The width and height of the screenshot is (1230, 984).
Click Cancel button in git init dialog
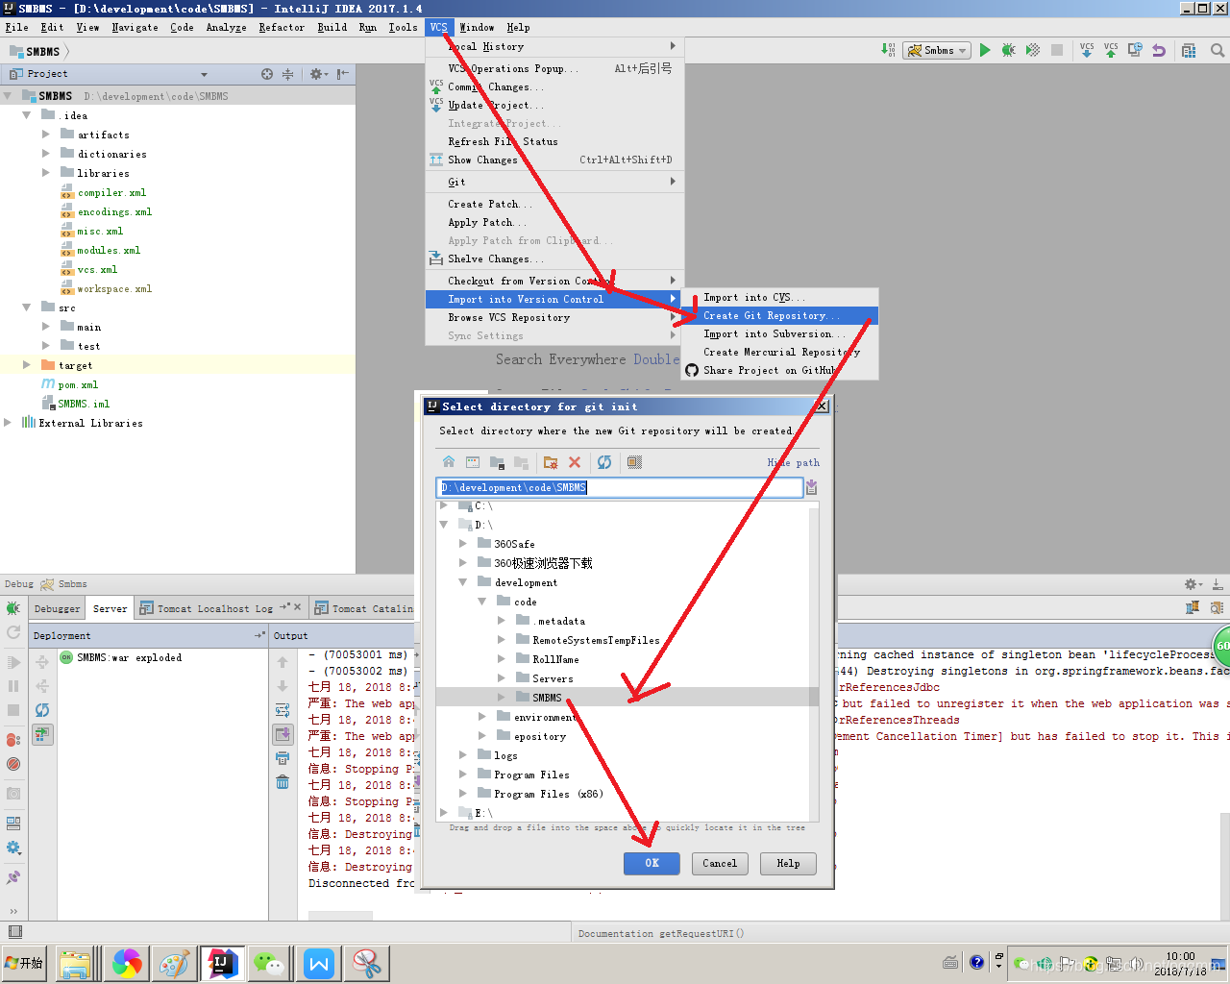(x=720, y=863)
